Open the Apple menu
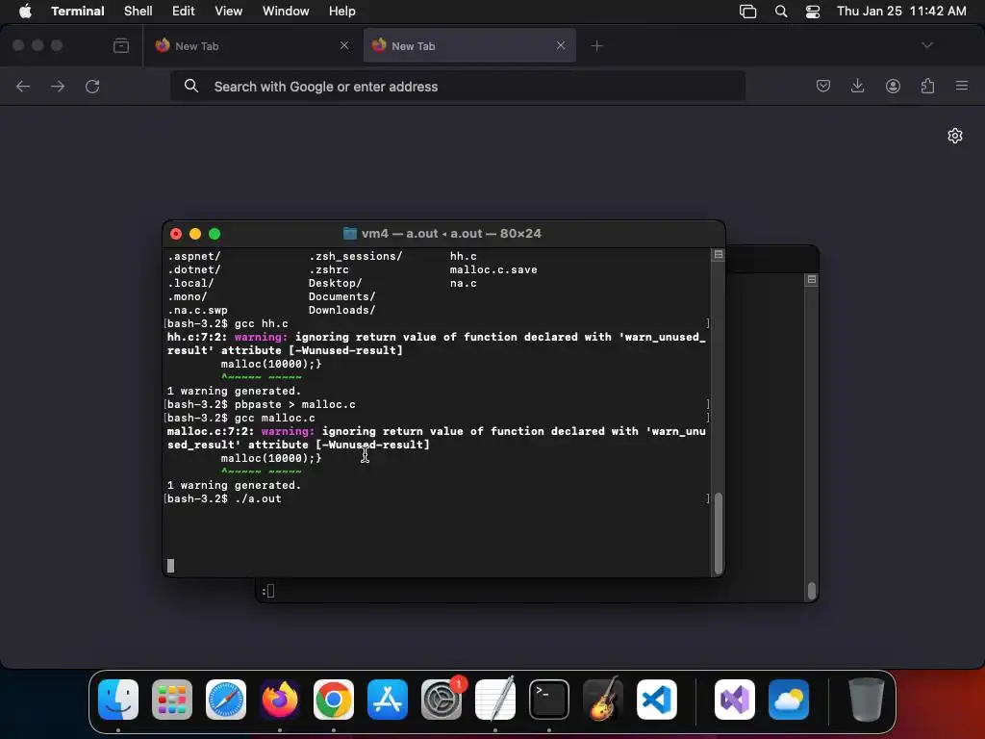This screenshot has height=739, width=985. coord(25,12)
